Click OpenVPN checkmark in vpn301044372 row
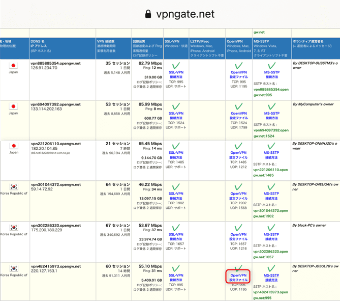340x301 pixels. (x=238, y=187)
